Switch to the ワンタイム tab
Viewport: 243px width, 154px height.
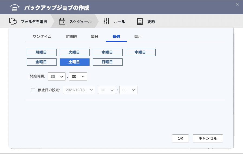[x=42, y=37]
